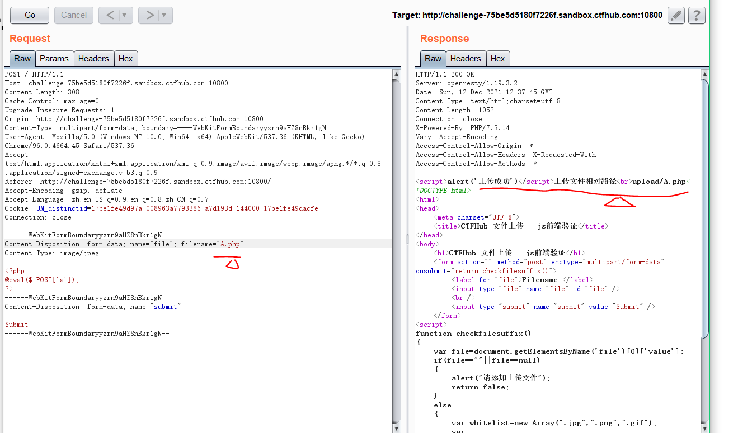Click the 'HTTP/1.1 200 OK' status line
The height and width of the screenshot is (433, 738).
point(445,74)
